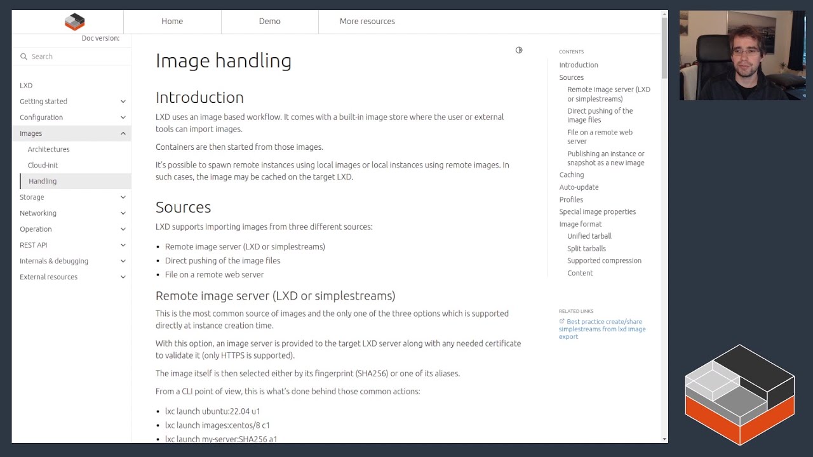This screenshot has width=813, height=457.
Task: Expand the REST API section chevron
Action: click(x=123, y=245)
